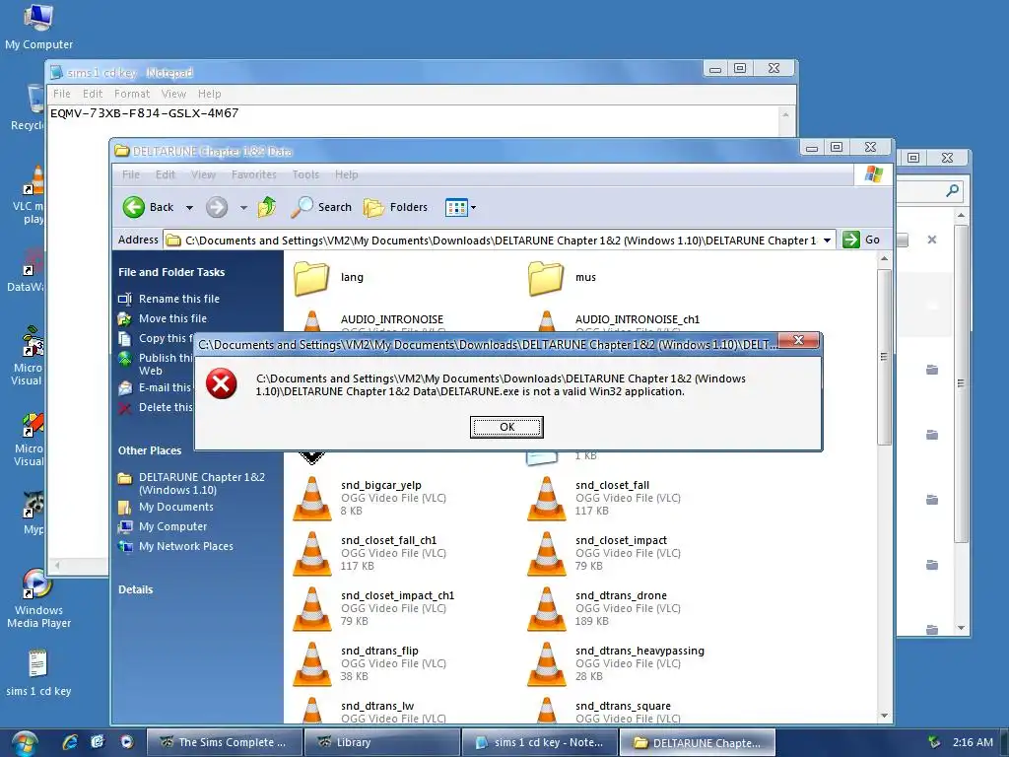
Task: Select the snd_dtrans_heavypassing file
Action: (616, 663)
